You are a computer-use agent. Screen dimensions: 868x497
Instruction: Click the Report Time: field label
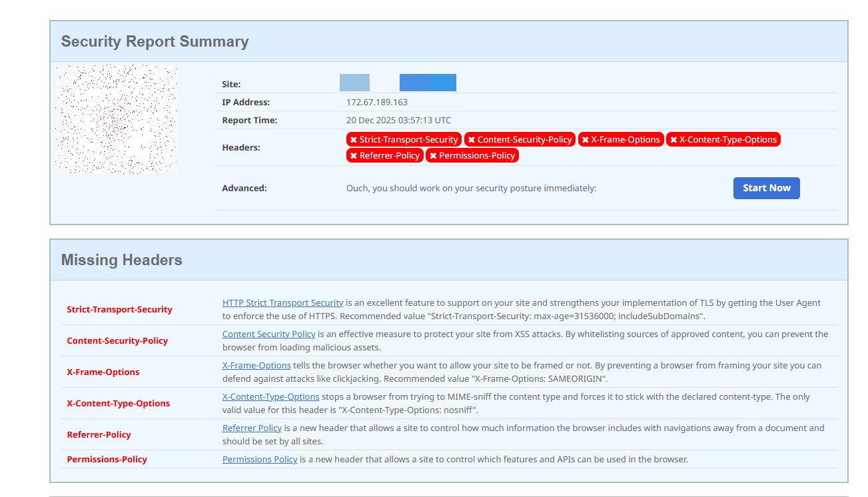click(249, 120)
